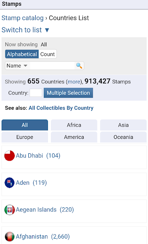Open the Europe continent tab
This screenshot has width=148, height=244.
(25, 137)
